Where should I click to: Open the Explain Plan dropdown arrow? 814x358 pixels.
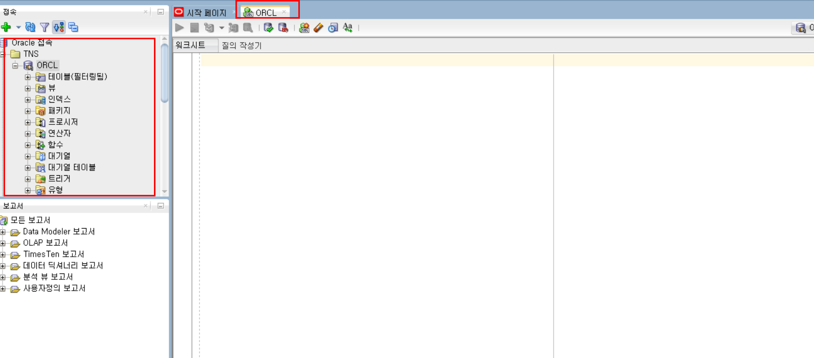click(x=221, y=28)
